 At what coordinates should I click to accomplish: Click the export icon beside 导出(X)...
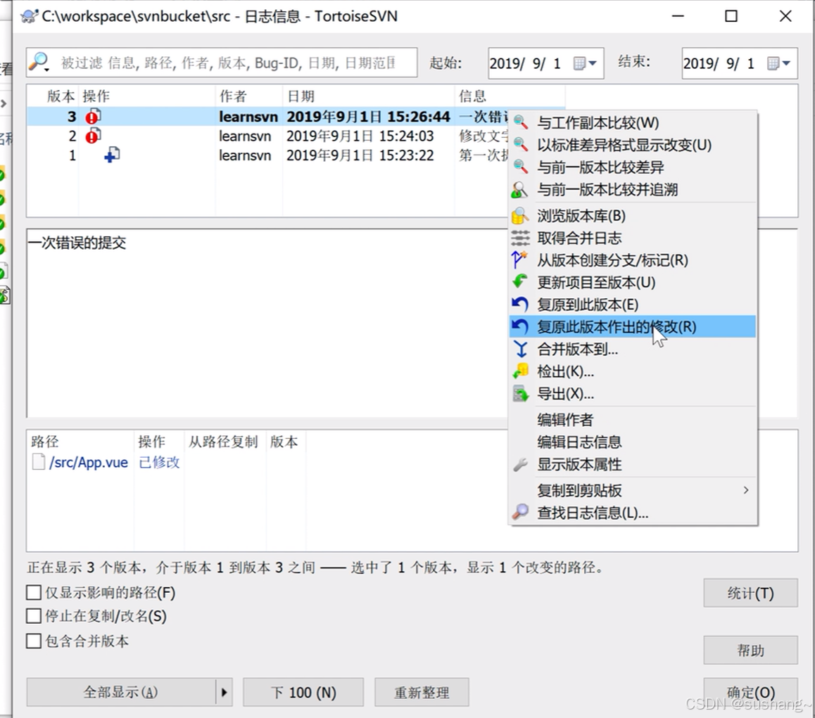pyautogui.click(x=520, y=394)
